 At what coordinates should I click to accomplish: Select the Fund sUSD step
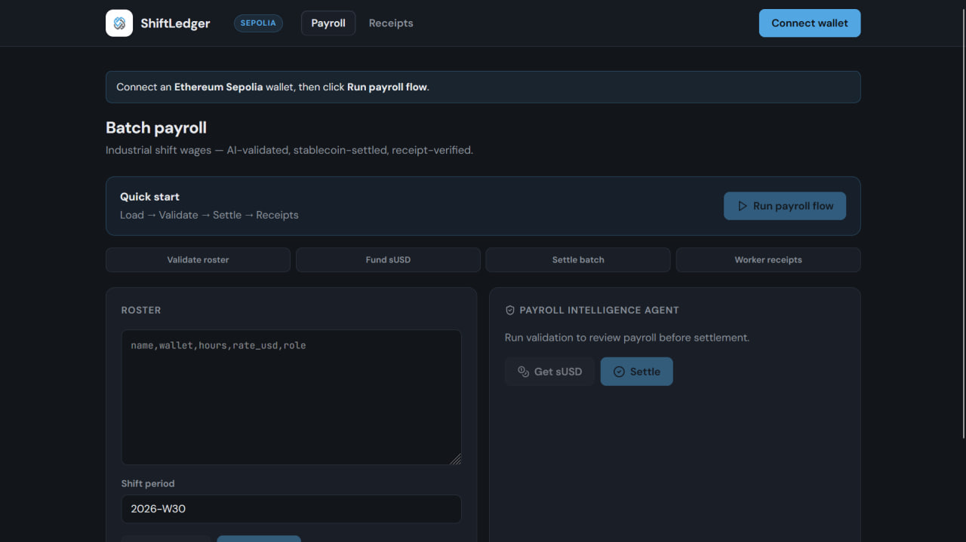pos(388,259)
